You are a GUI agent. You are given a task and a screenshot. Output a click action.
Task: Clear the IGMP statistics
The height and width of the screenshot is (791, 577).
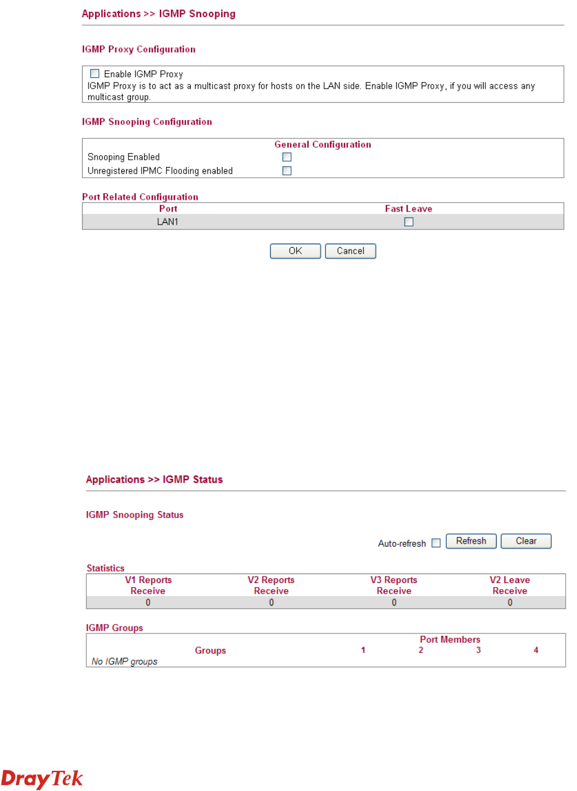pos(526,541)
